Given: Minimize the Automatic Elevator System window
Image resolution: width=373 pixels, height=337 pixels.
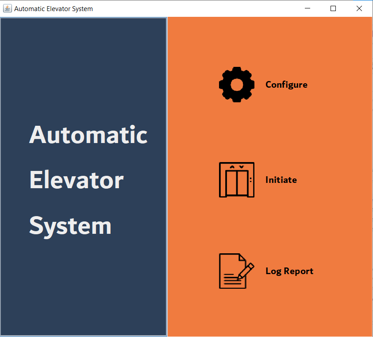Looking at the screenshot, I should click(x=308, y=8).
